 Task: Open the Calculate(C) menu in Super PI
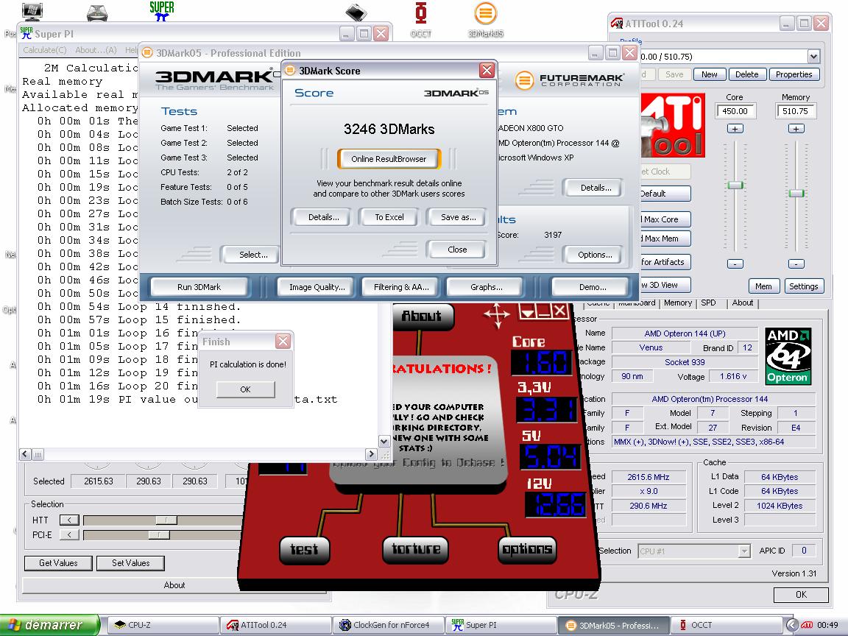[44, 50]
